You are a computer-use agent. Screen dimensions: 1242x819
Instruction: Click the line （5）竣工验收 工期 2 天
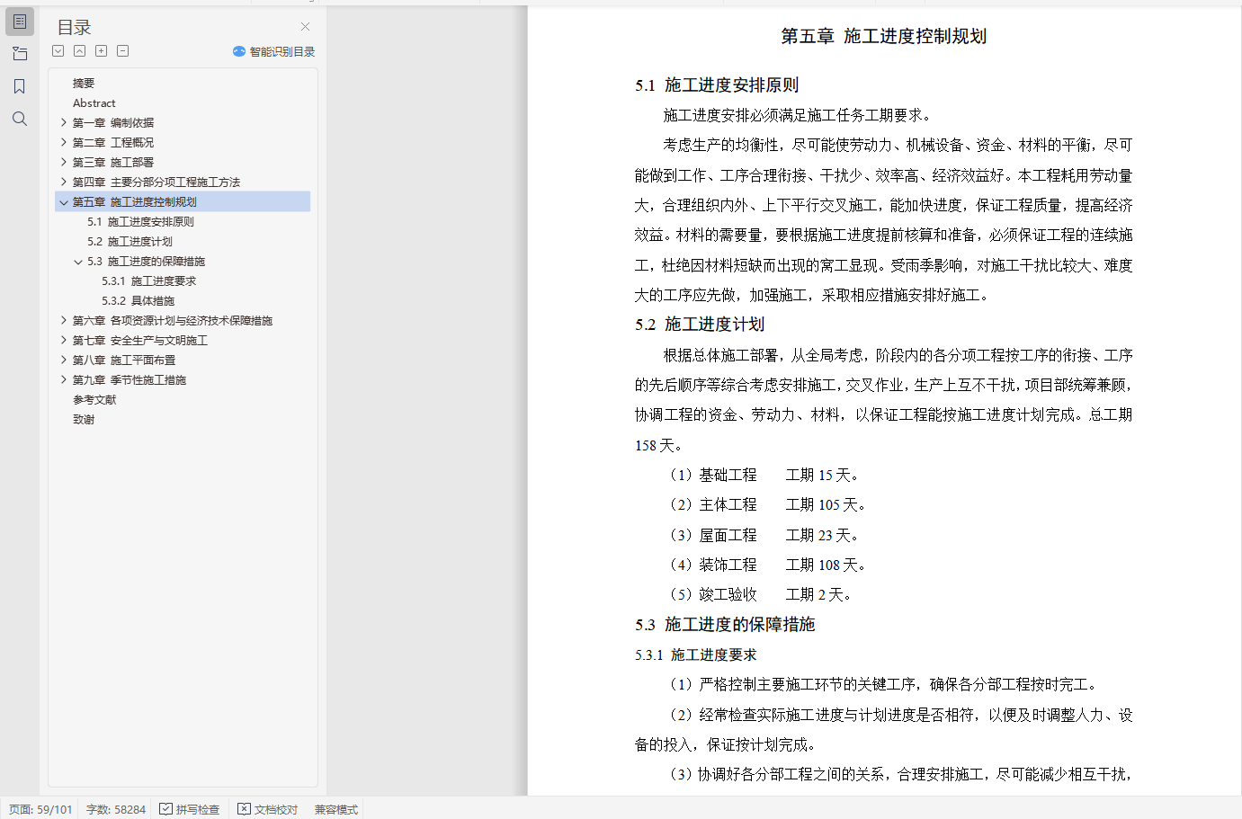pyautogui.click(x=760, y=594)
